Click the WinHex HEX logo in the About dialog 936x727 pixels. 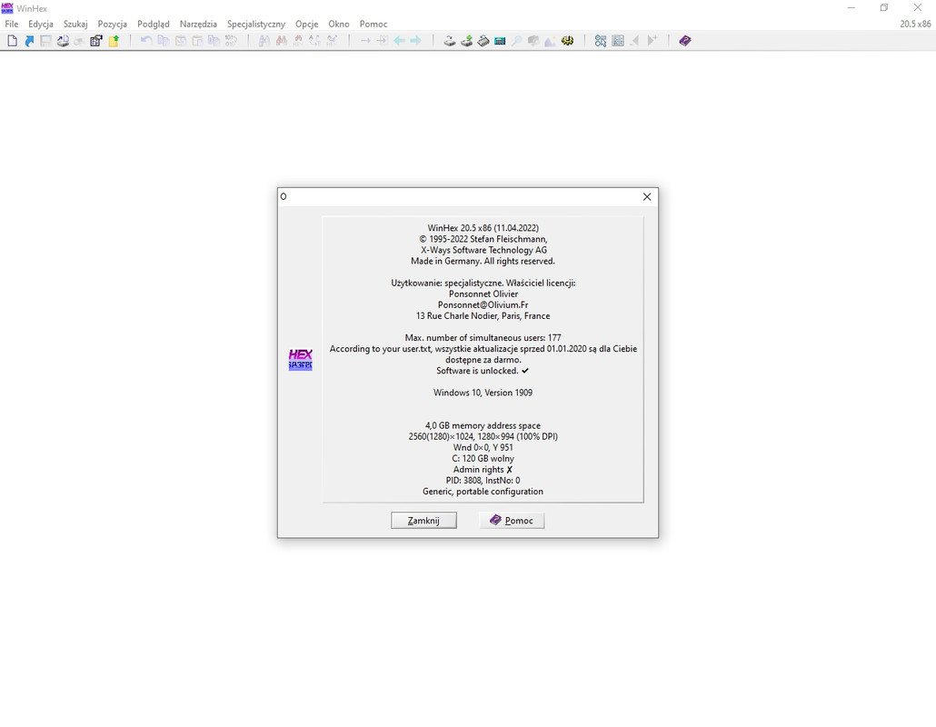coord(300,360)
